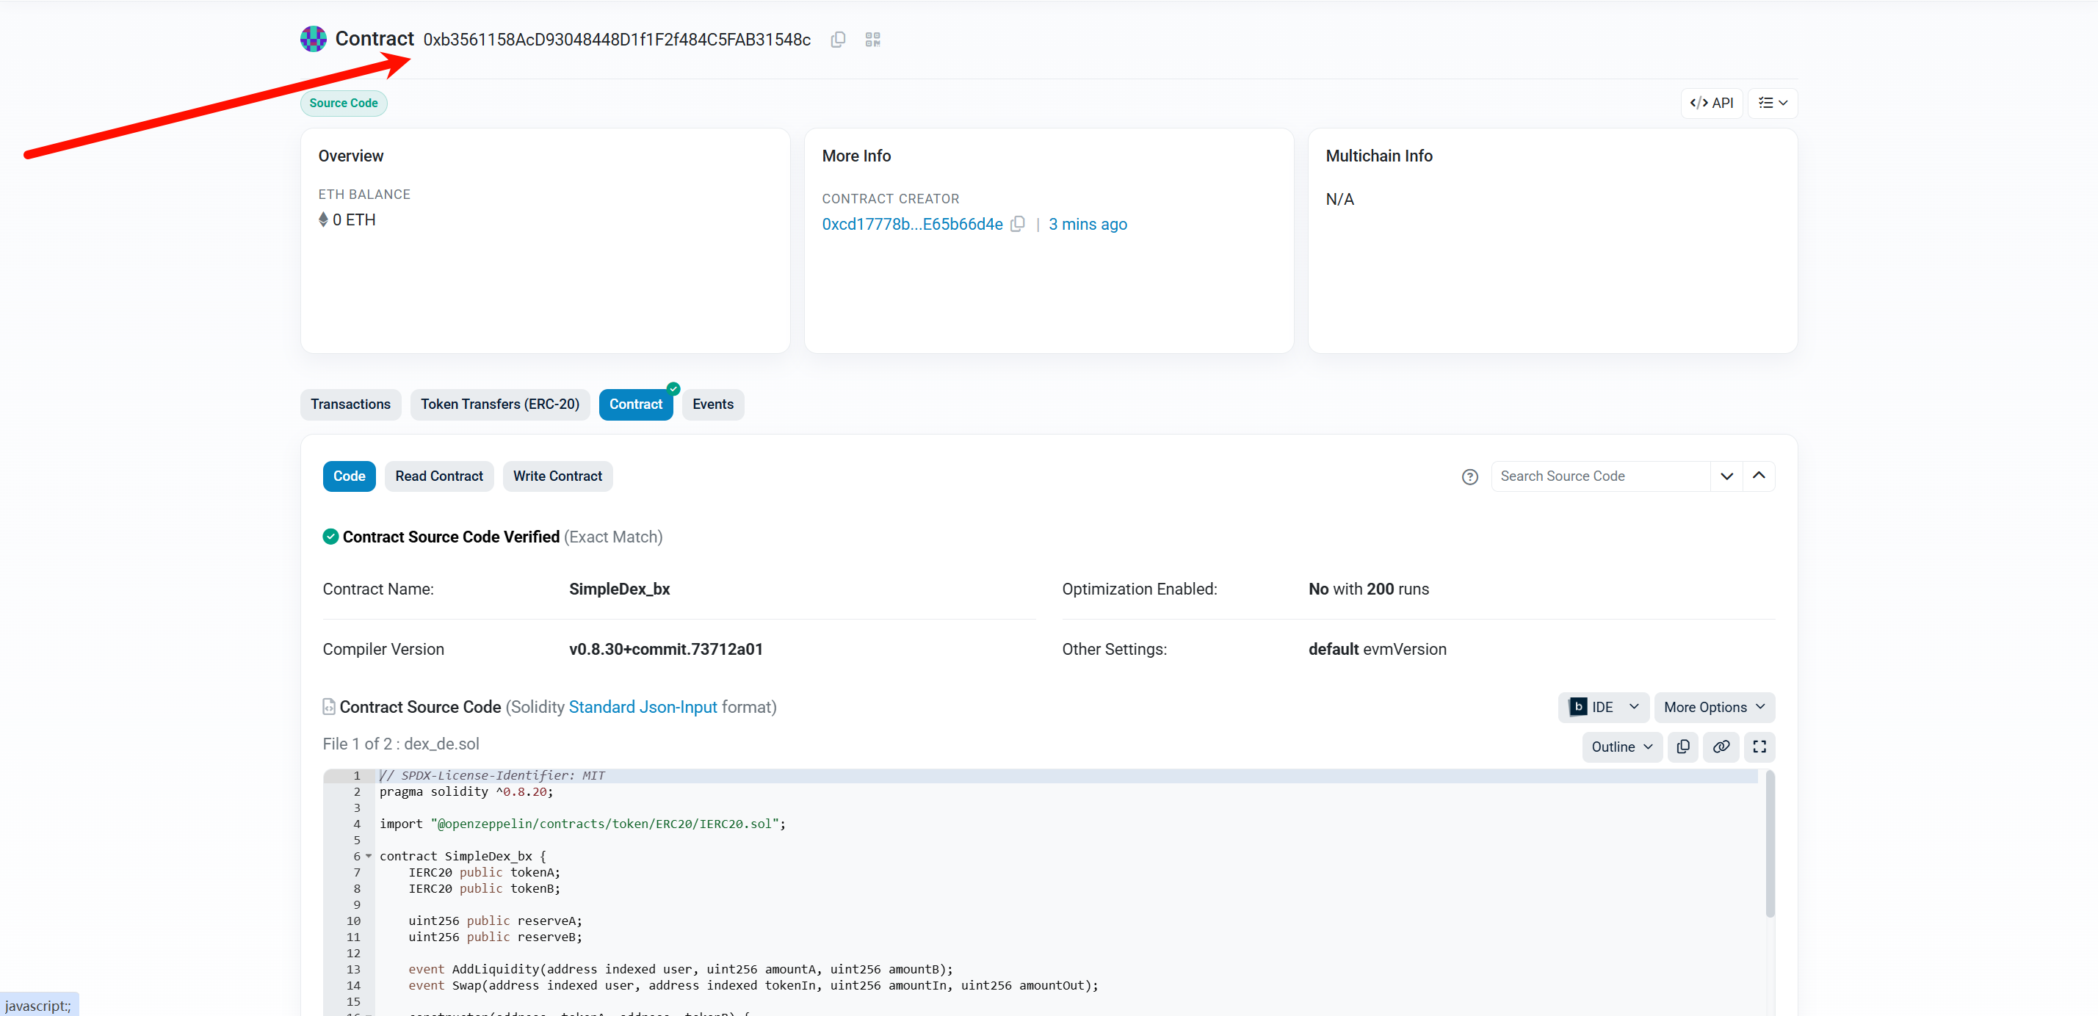
Task: Collapse the code block at line 6
Action: (369, 856)
